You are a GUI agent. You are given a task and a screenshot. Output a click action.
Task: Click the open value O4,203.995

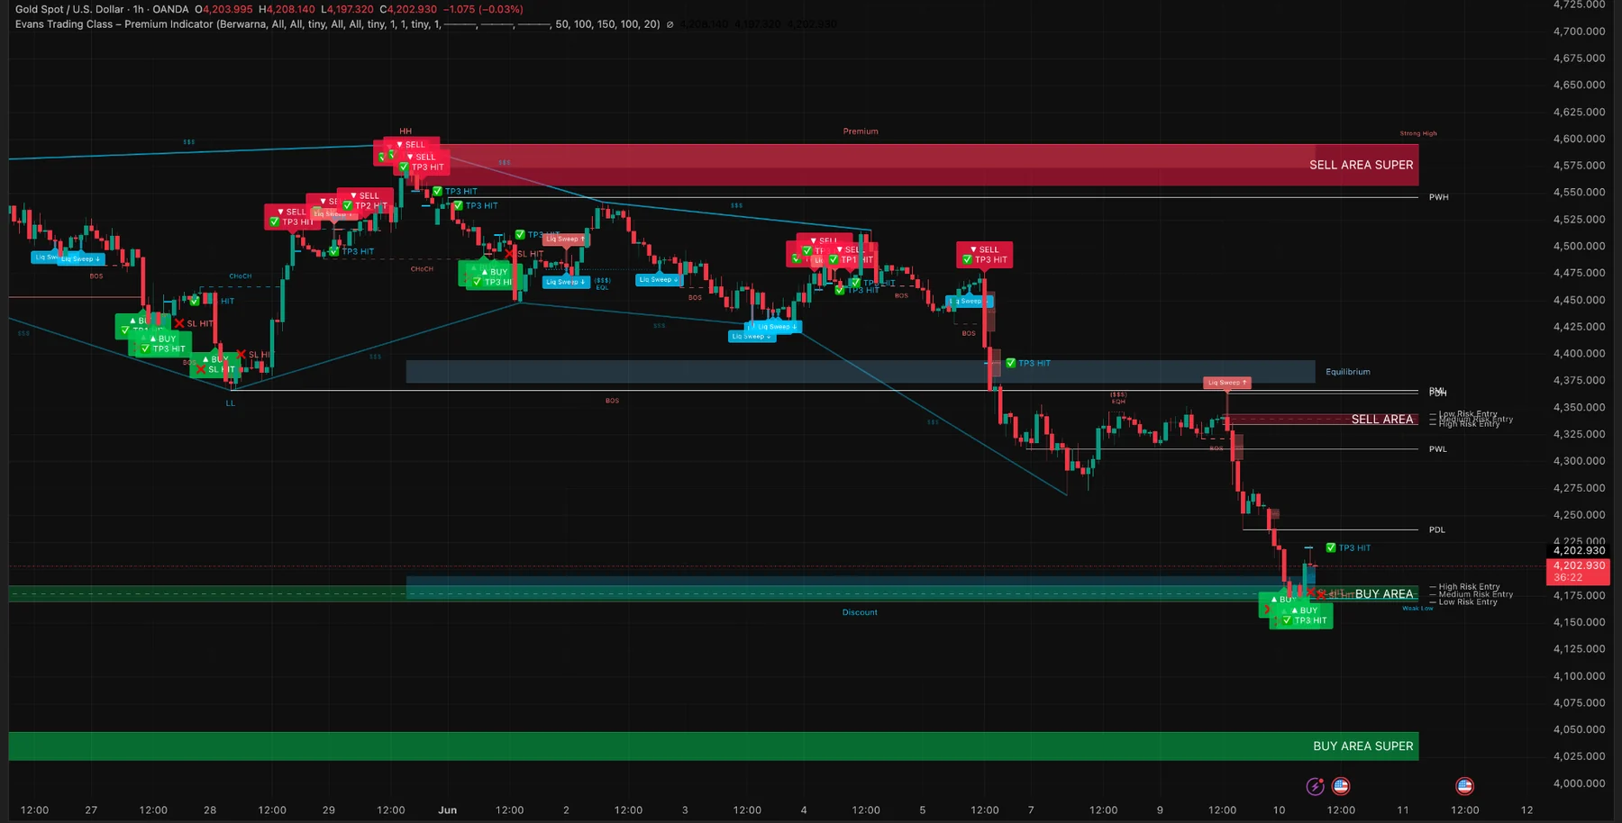(223, 9)
